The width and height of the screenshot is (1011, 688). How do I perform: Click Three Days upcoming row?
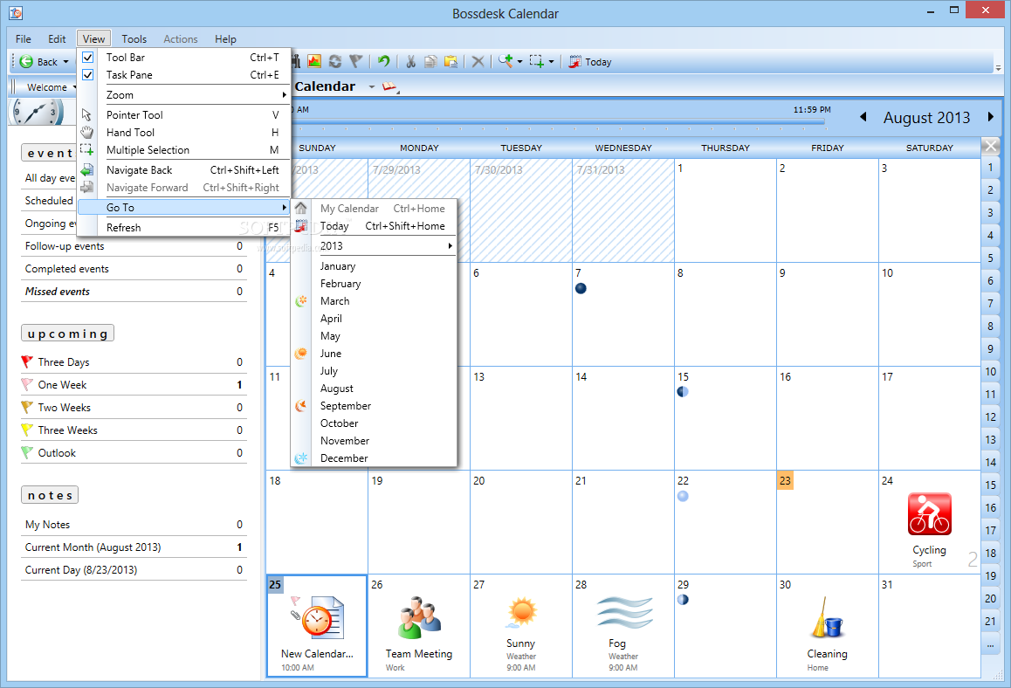[134, 362]
